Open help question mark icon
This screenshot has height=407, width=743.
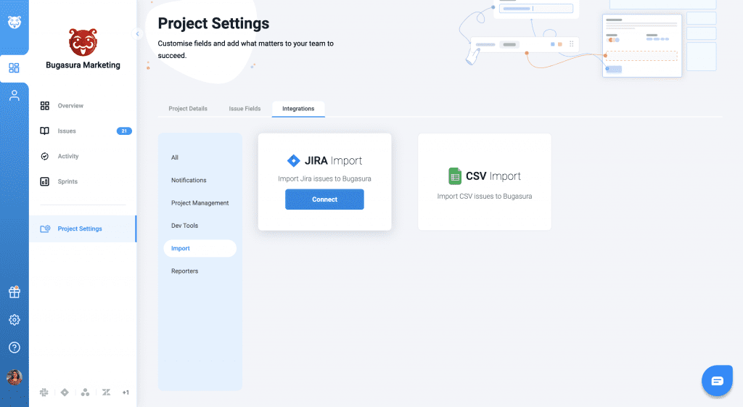pos(15,348)
